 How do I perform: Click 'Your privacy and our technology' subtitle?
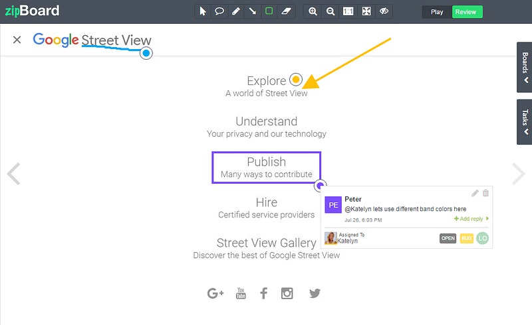[267, 134]
